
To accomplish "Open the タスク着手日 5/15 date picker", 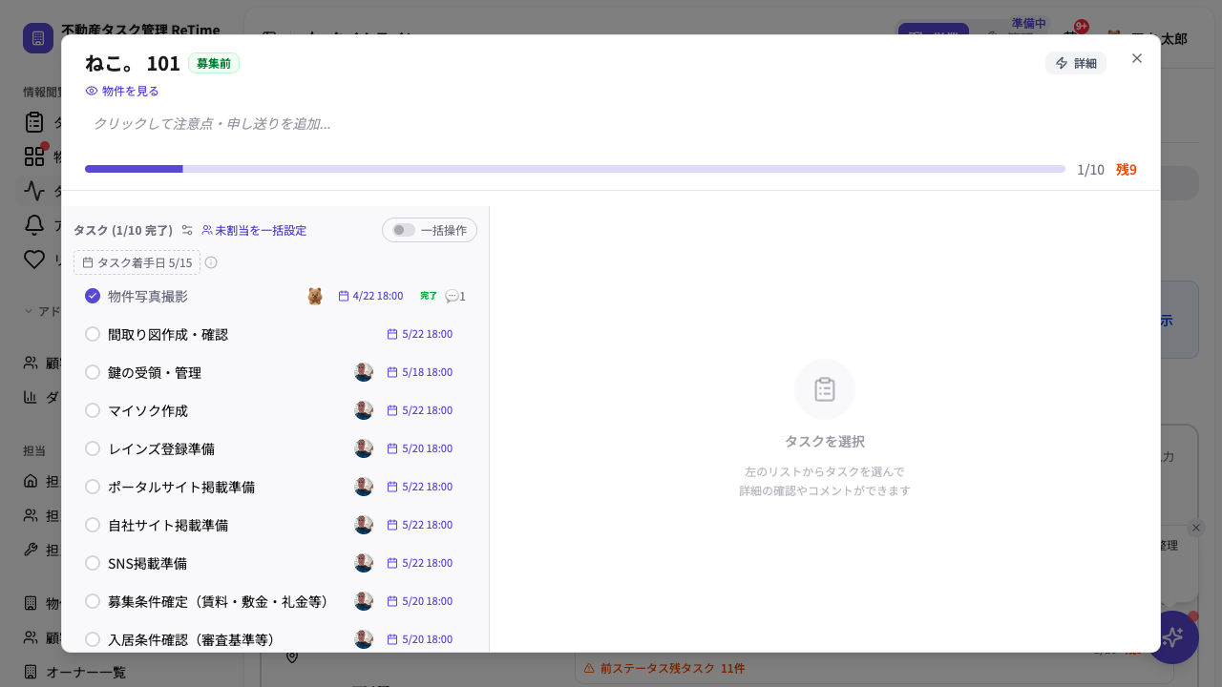I will coord(137,262).
